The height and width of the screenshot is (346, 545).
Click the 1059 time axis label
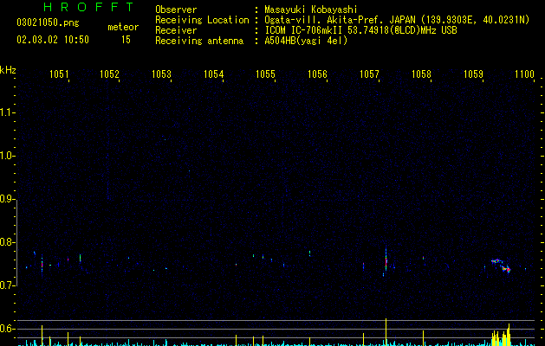tap(473, 74)
